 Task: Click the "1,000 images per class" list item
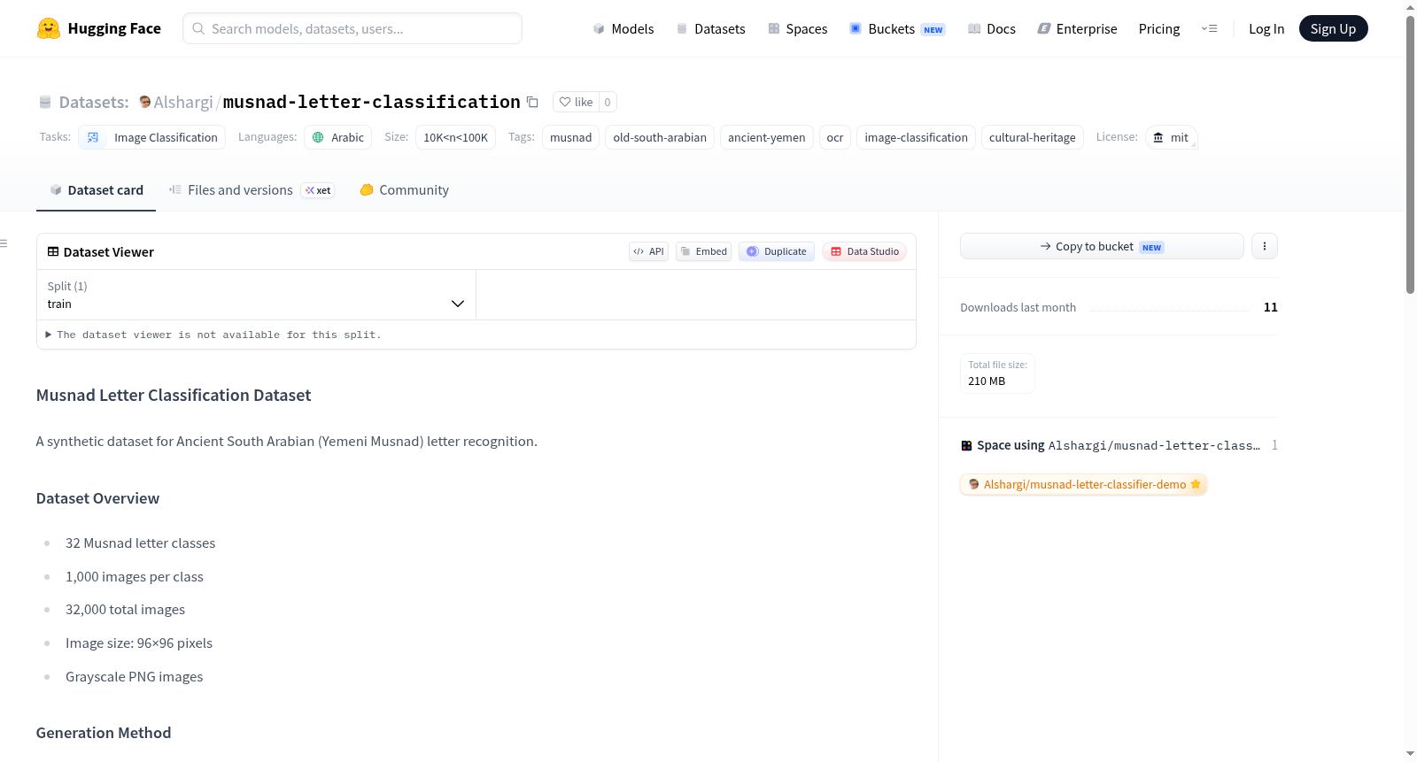click(x=135, y=577)
